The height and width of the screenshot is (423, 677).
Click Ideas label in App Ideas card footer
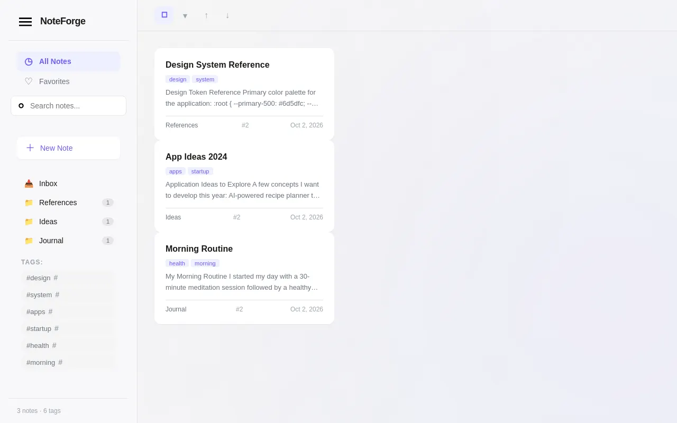coord(173,217)
